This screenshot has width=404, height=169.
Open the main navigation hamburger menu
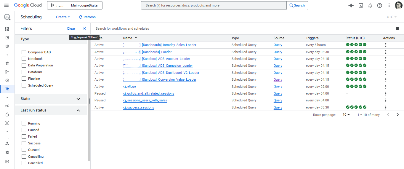tap(6, 5)
